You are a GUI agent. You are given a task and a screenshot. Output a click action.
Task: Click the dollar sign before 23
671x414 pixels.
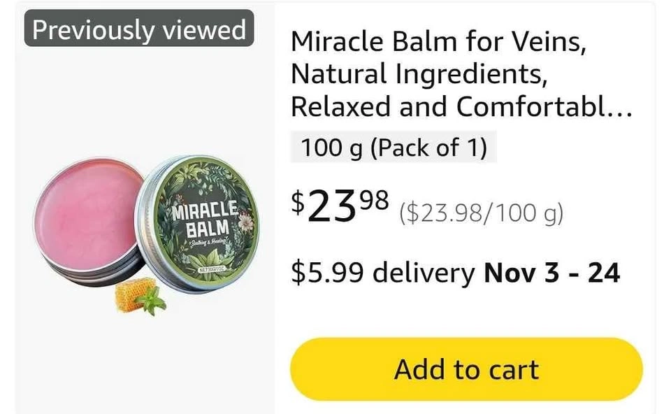point(298,202)
